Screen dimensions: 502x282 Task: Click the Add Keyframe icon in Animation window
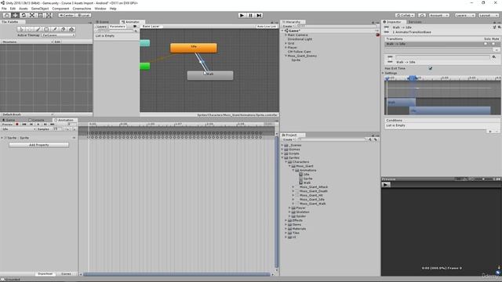point(67,129)
